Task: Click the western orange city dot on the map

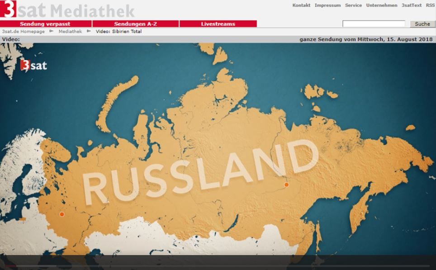Action: [62, 214]
